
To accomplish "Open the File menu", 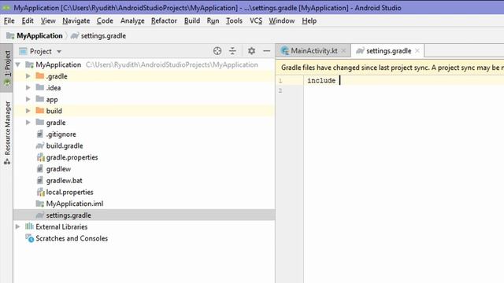I will tap(9, 21).
